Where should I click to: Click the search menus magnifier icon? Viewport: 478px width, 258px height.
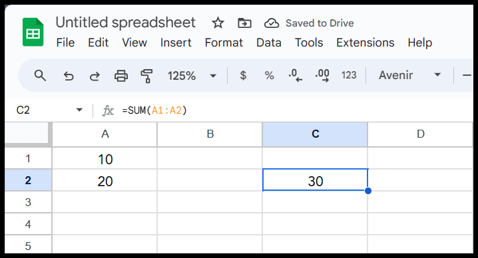(40, 75)
